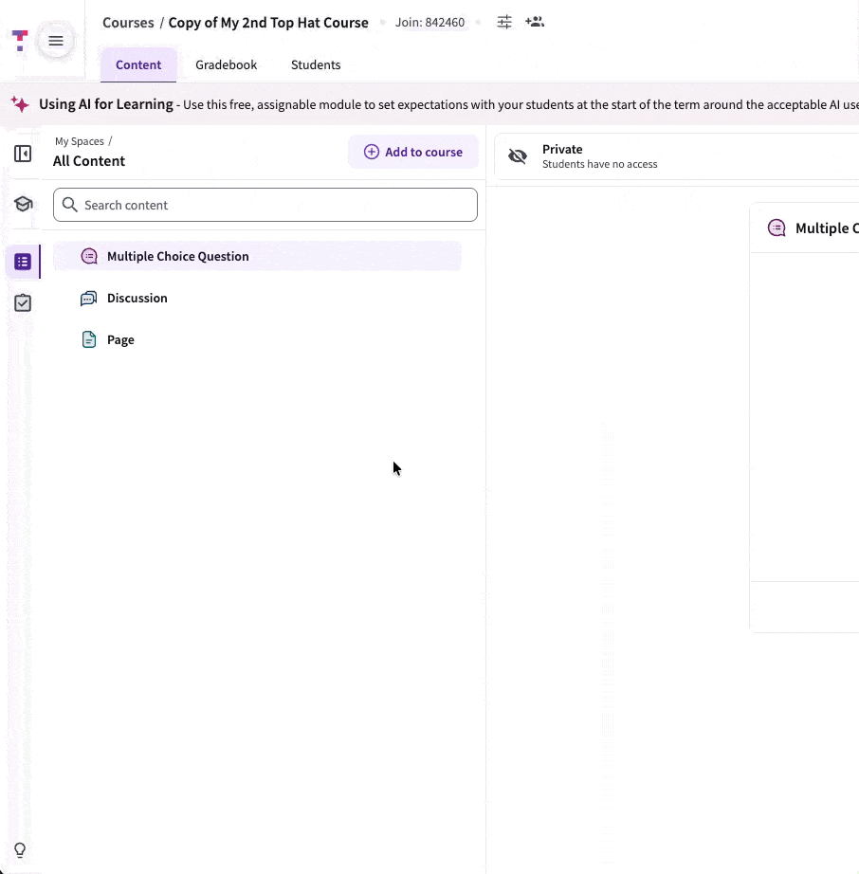
Task: Click the Page document icon
Action: click(x=88, y=338)
